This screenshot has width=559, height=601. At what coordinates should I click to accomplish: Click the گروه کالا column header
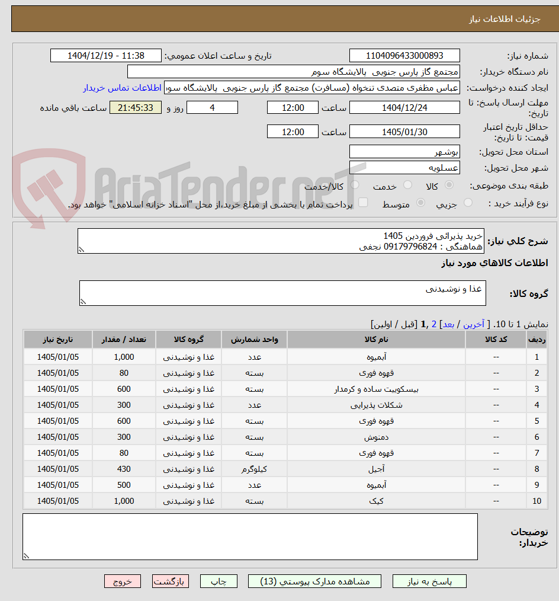coord(188,340)
